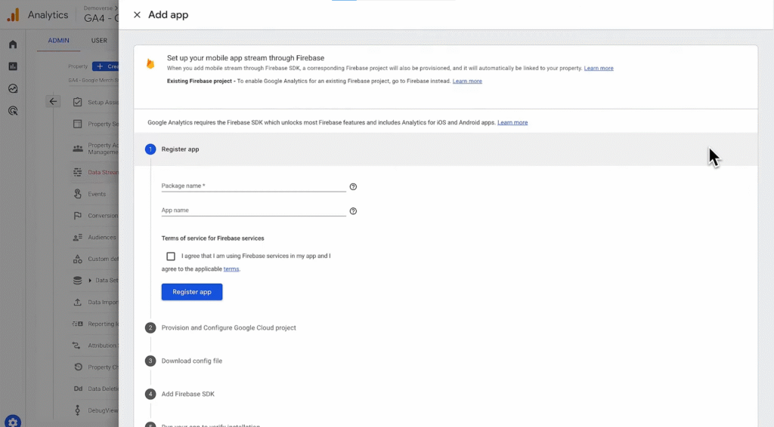
Task: Open Property Settings icon
Action: click(x=78, y=124)
